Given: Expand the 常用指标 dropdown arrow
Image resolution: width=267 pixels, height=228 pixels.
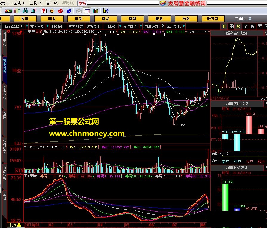Looking at the screenshot, I should click(x=184, y=26).
